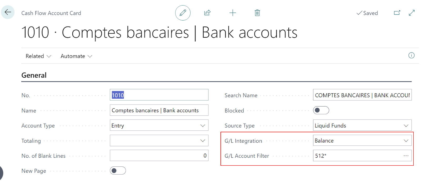The height and width of the screenshot is (183, 421).
Task: Open the Related menu
Action: click(x=38, y=56)
